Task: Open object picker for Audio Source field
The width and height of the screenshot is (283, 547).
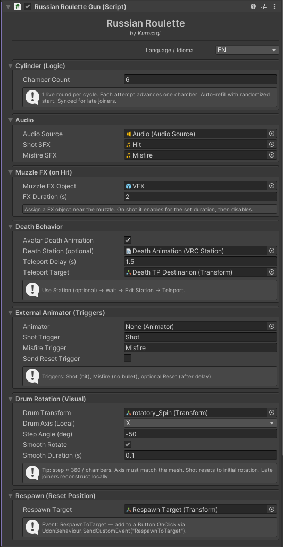Action: 272,134
